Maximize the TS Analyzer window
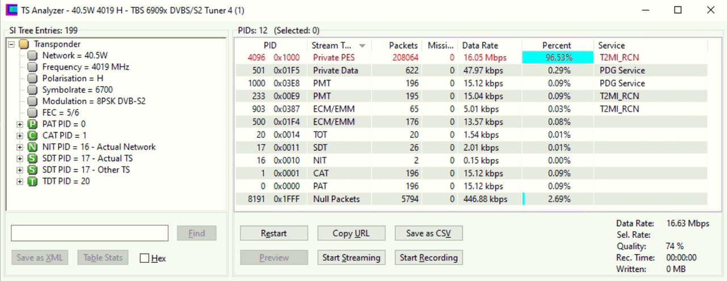 pos(678,10)
